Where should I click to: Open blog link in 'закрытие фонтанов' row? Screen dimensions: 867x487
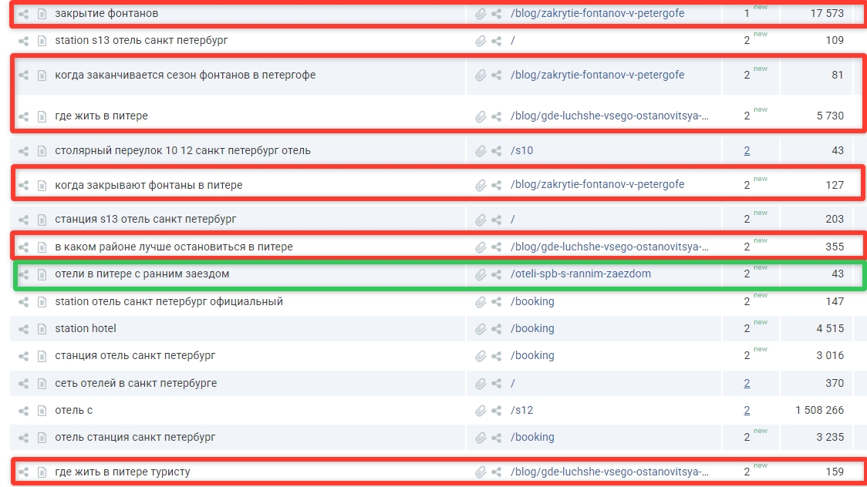click(597, 13)
